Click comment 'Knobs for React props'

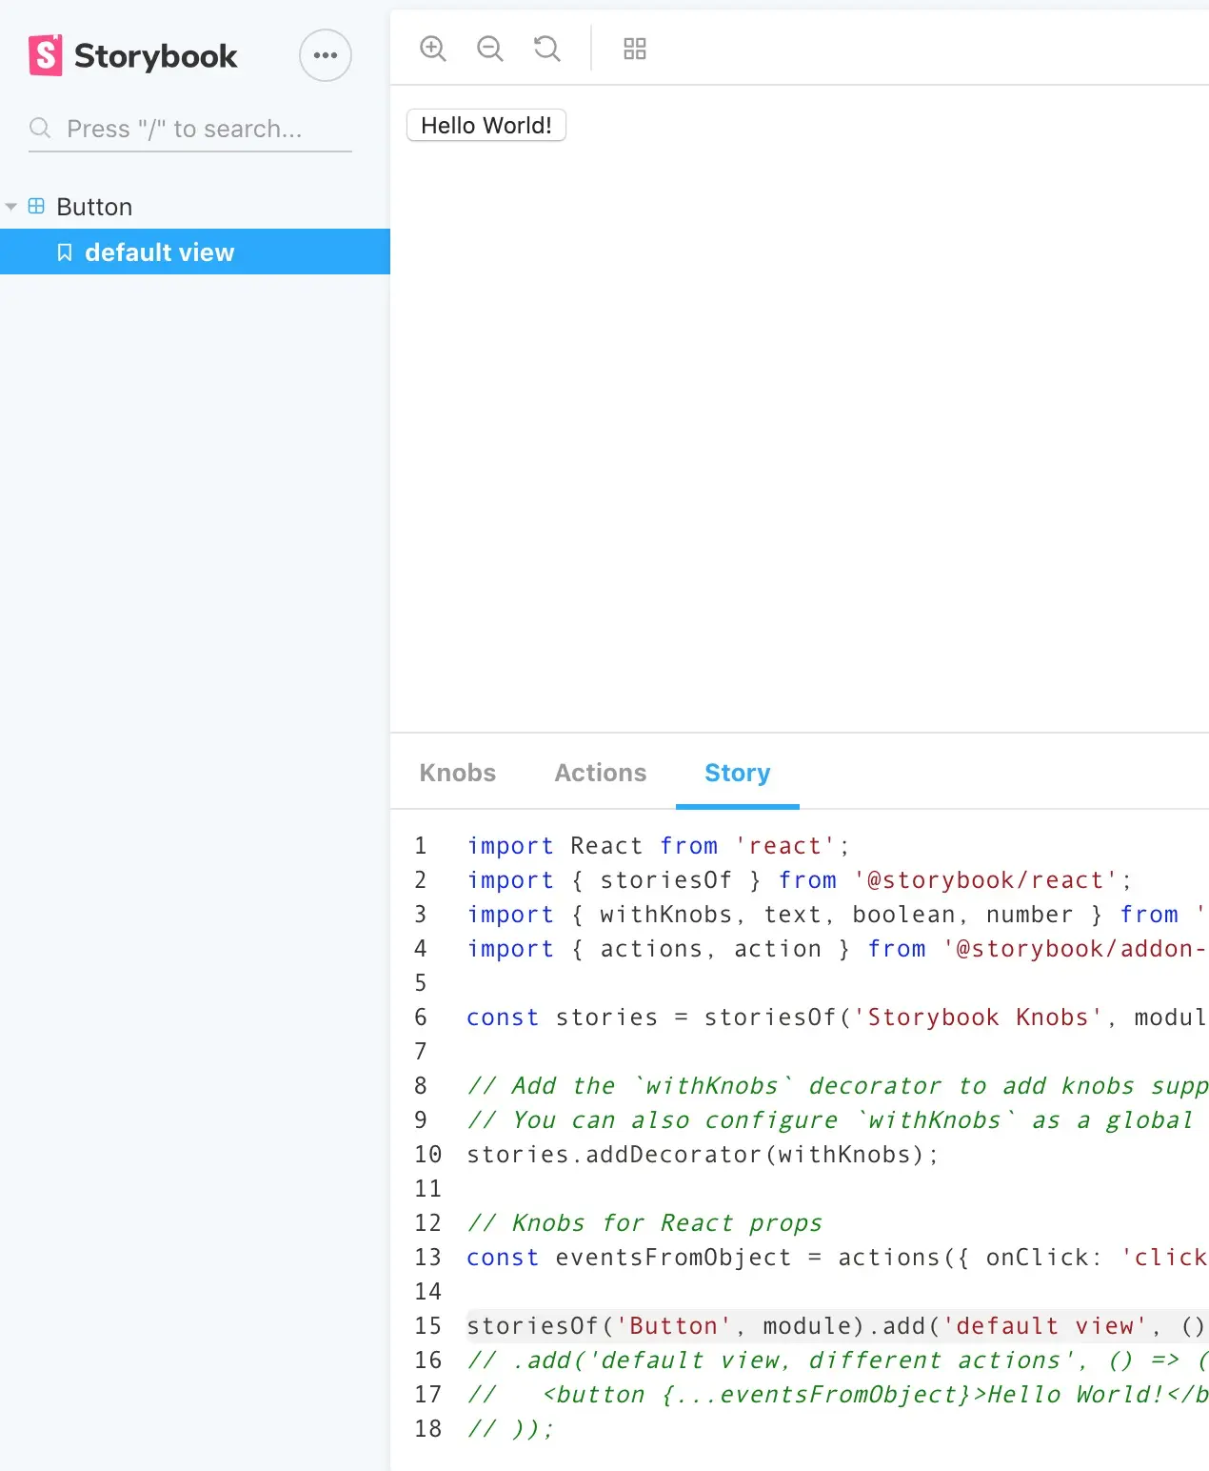(644, 1223)
